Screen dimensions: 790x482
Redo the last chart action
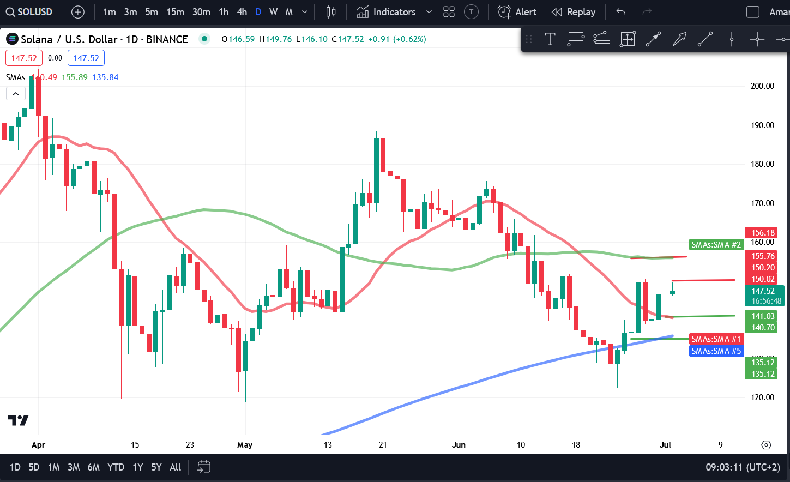pos(647,12)
